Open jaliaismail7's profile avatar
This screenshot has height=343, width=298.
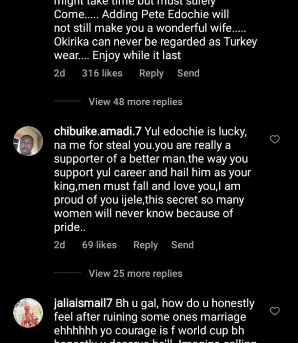28,312
